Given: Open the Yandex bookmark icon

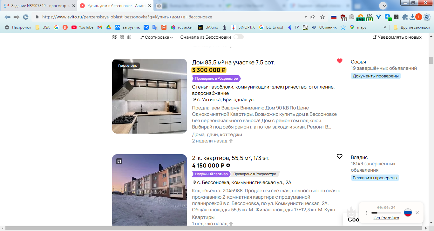Looking at the screenshot, I should (x=65, y=27).
